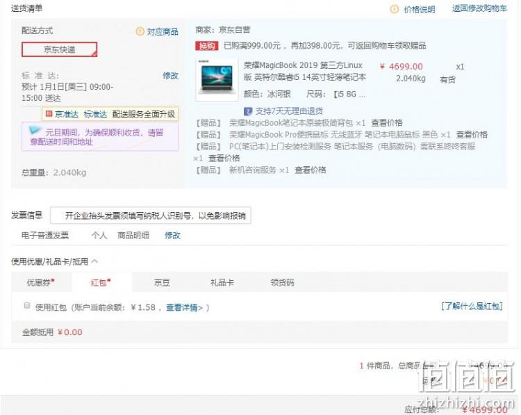Click the 对应商品 info icon

click(x=140, y=31)
